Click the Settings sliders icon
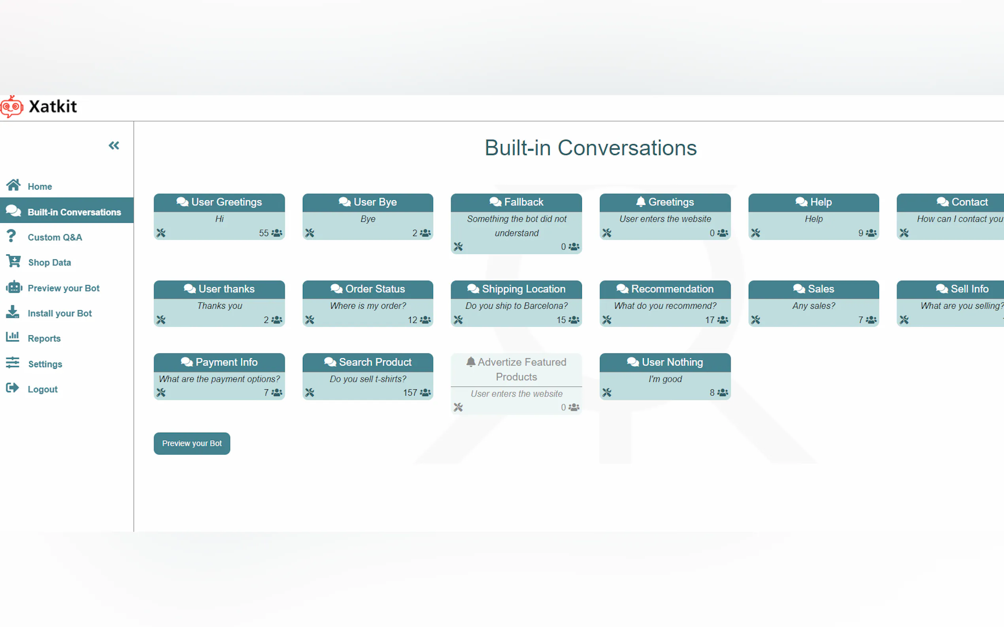This screenshot has height=627, width=1004. (13, 363)
